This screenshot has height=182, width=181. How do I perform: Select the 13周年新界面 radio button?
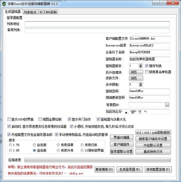click(82, 150)
